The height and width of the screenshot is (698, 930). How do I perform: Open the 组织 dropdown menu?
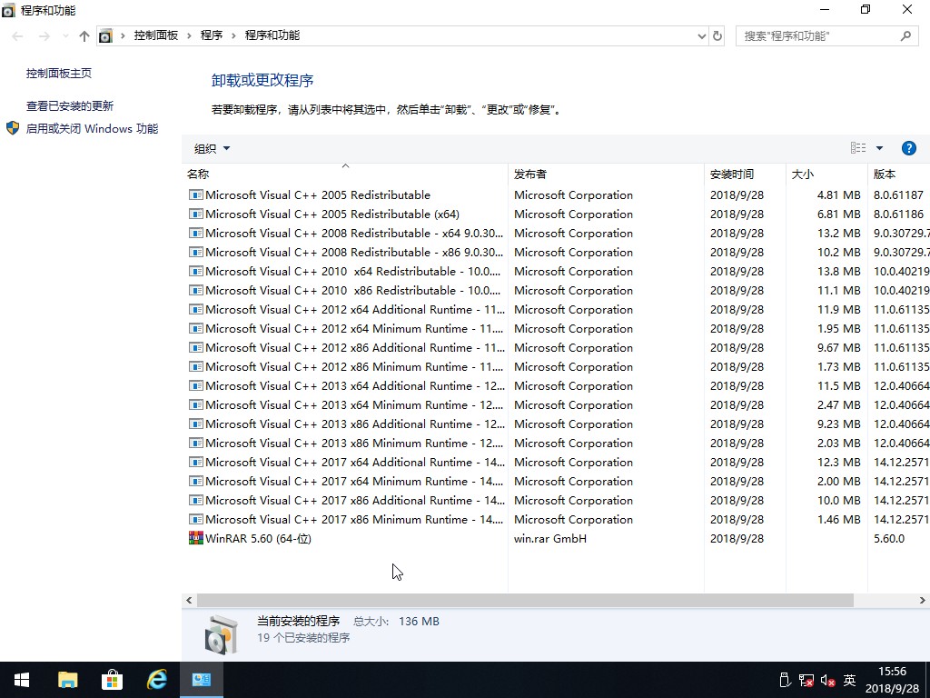(x=212, y=148)
